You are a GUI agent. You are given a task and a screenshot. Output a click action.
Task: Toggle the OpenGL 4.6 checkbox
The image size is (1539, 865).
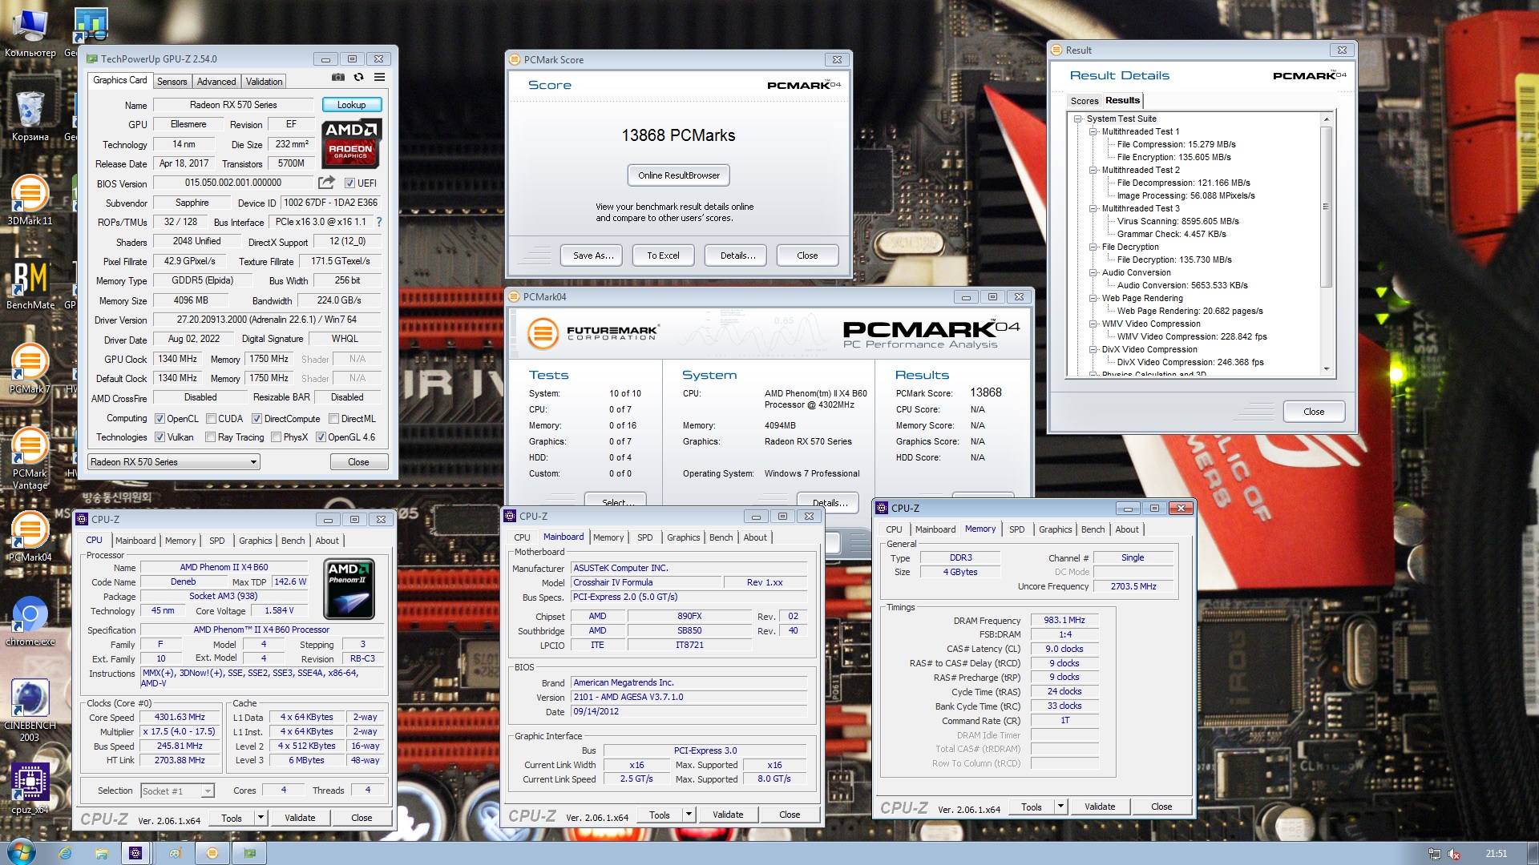pyautogui.click(x=321, y=437)
